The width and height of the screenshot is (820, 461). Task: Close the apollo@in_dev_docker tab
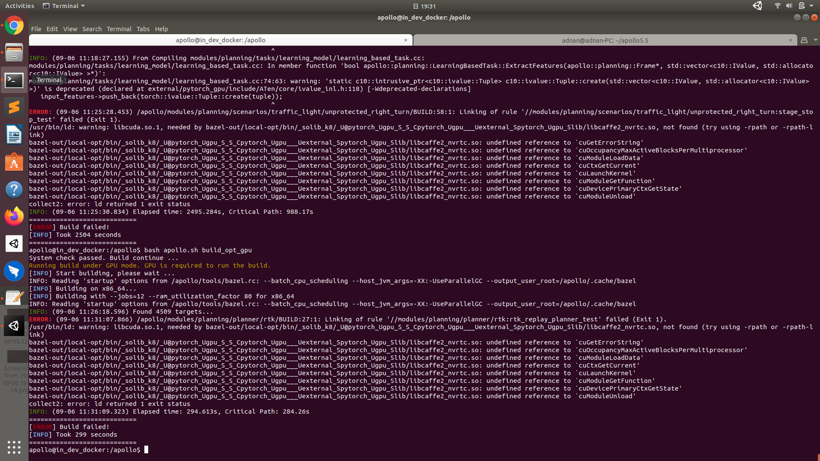coord(406,40)
